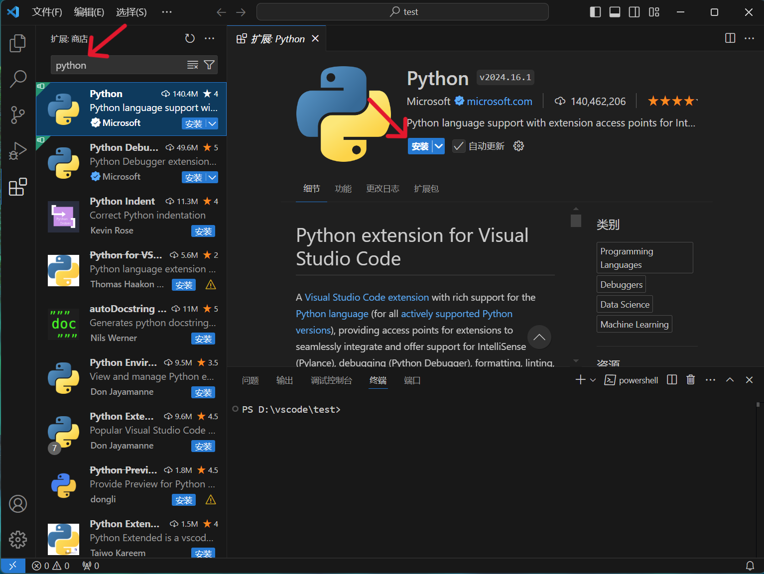
Task: Open the Python language link
Action: [x=332, y=314]
